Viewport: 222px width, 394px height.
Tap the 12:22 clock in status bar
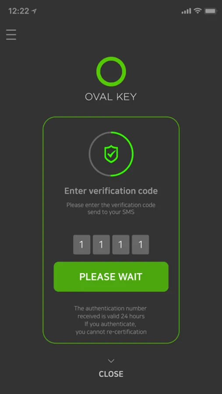point(19,11)
